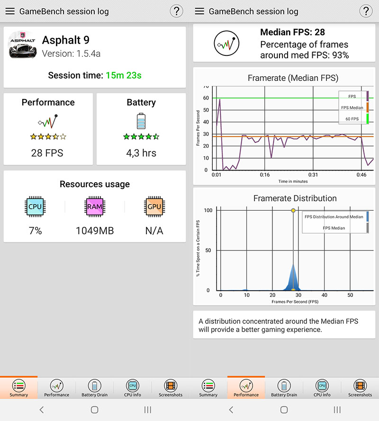Open hamburger menu in left session log
379x421 pixels.
[10, 11]
